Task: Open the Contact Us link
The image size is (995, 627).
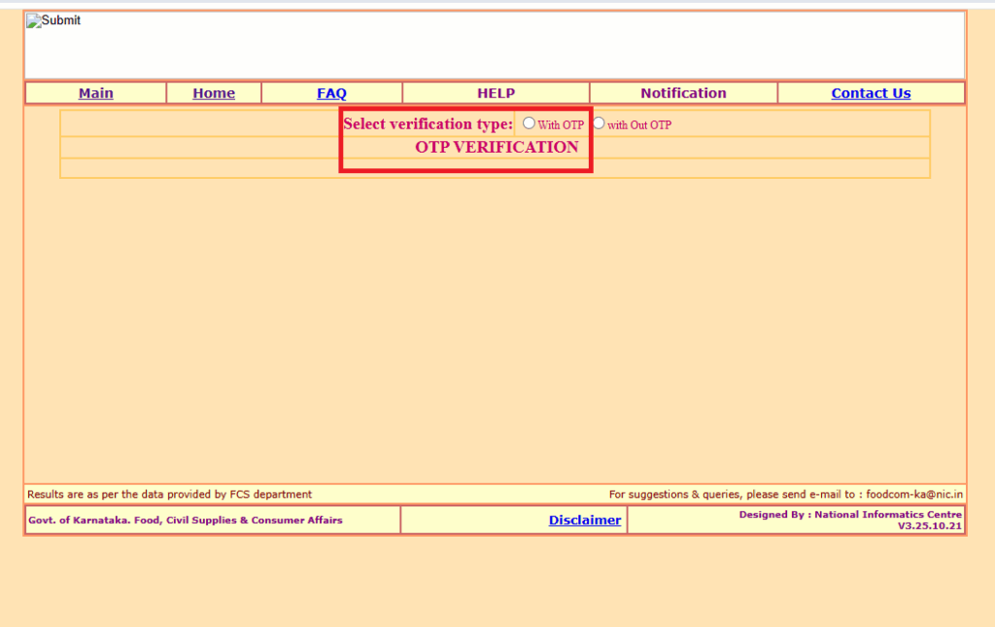Action: click(x=870, y=92)
